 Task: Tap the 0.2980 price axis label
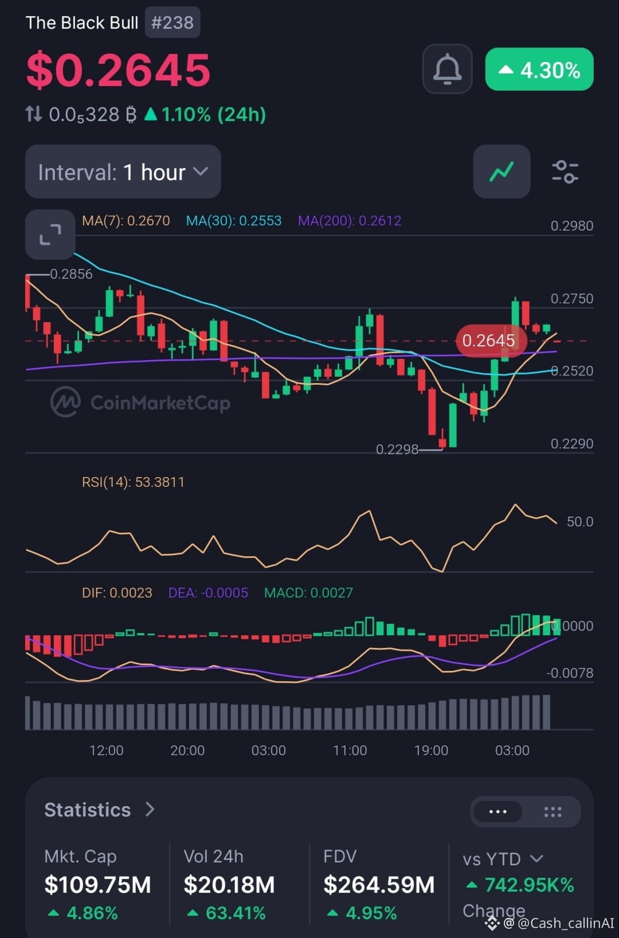572,226
